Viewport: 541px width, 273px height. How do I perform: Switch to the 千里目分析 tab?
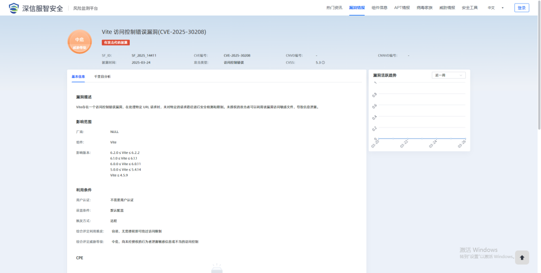pos(103,76)
